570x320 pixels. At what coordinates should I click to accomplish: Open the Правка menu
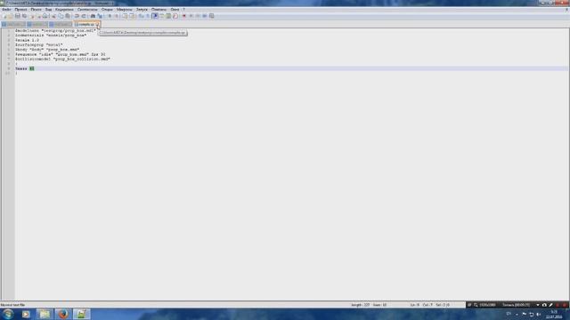(x=20, y=10)
